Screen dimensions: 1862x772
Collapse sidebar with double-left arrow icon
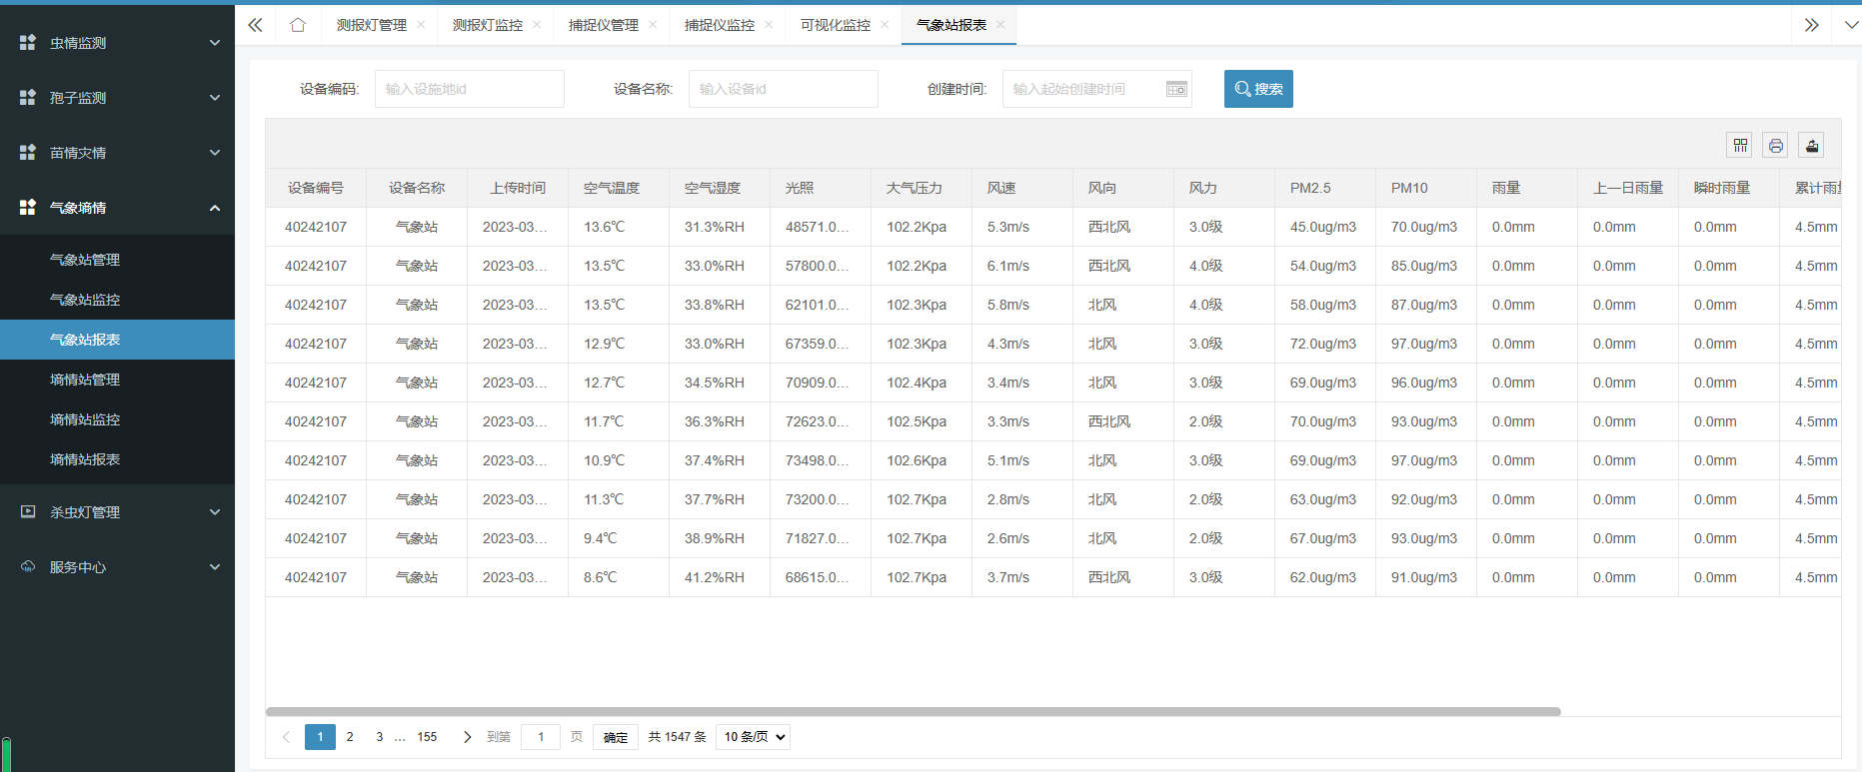[255, 25]
